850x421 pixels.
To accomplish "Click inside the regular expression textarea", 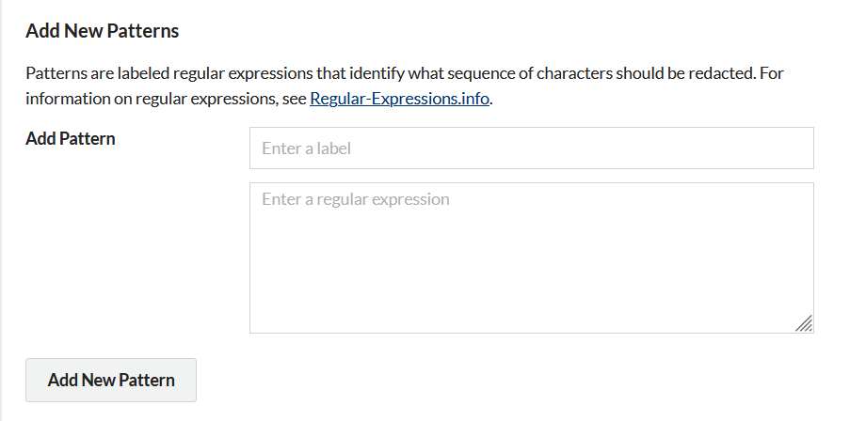I will 532,257.
